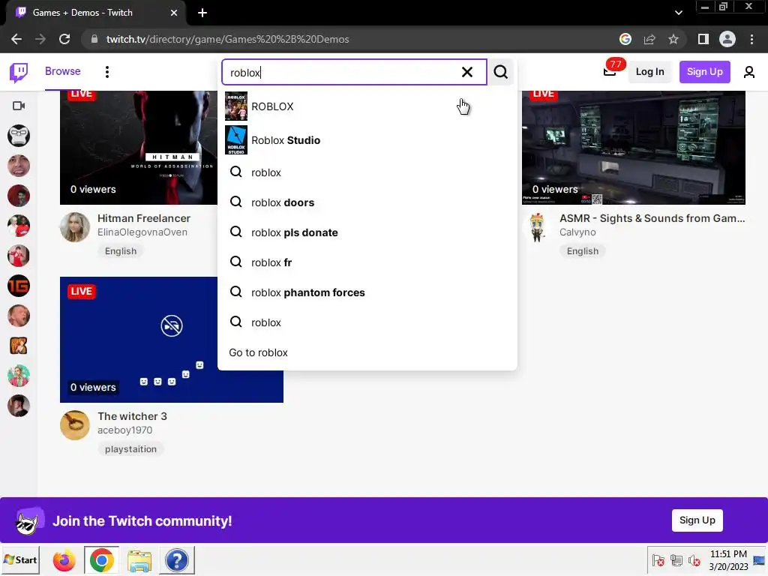This screenshot has height=576, width=768.
Task: Select the Roblox Studio suggestion
Action: [367, 140]
